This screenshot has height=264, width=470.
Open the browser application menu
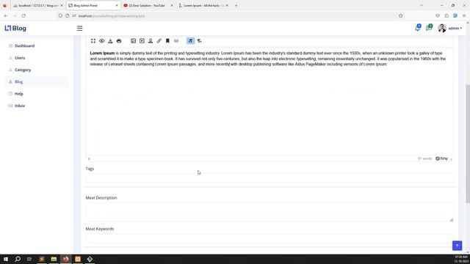pos(464,15)
